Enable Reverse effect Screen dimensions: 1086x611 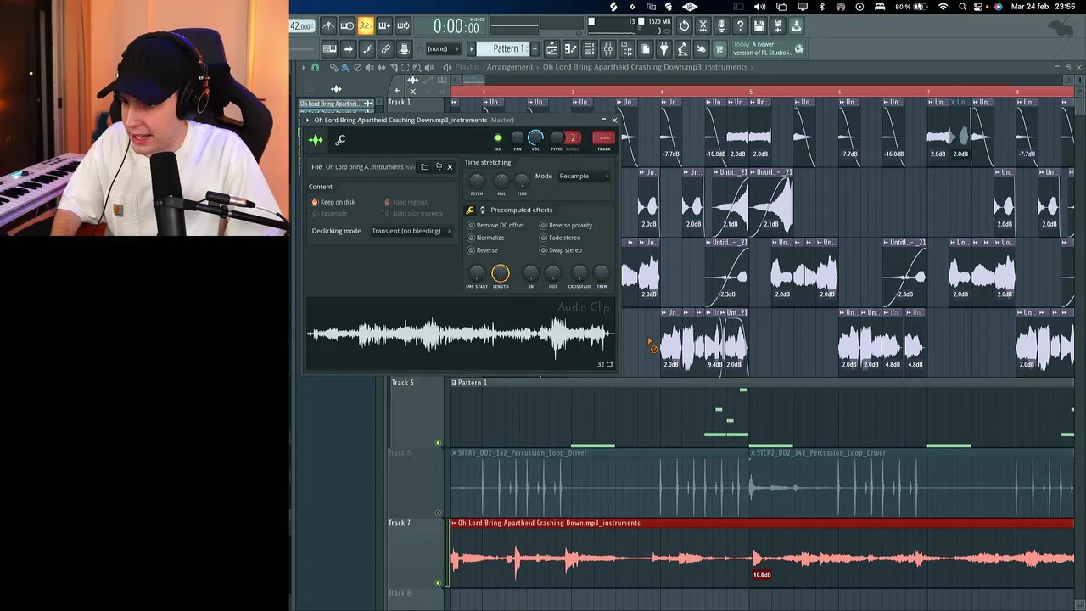click(483, 250)
